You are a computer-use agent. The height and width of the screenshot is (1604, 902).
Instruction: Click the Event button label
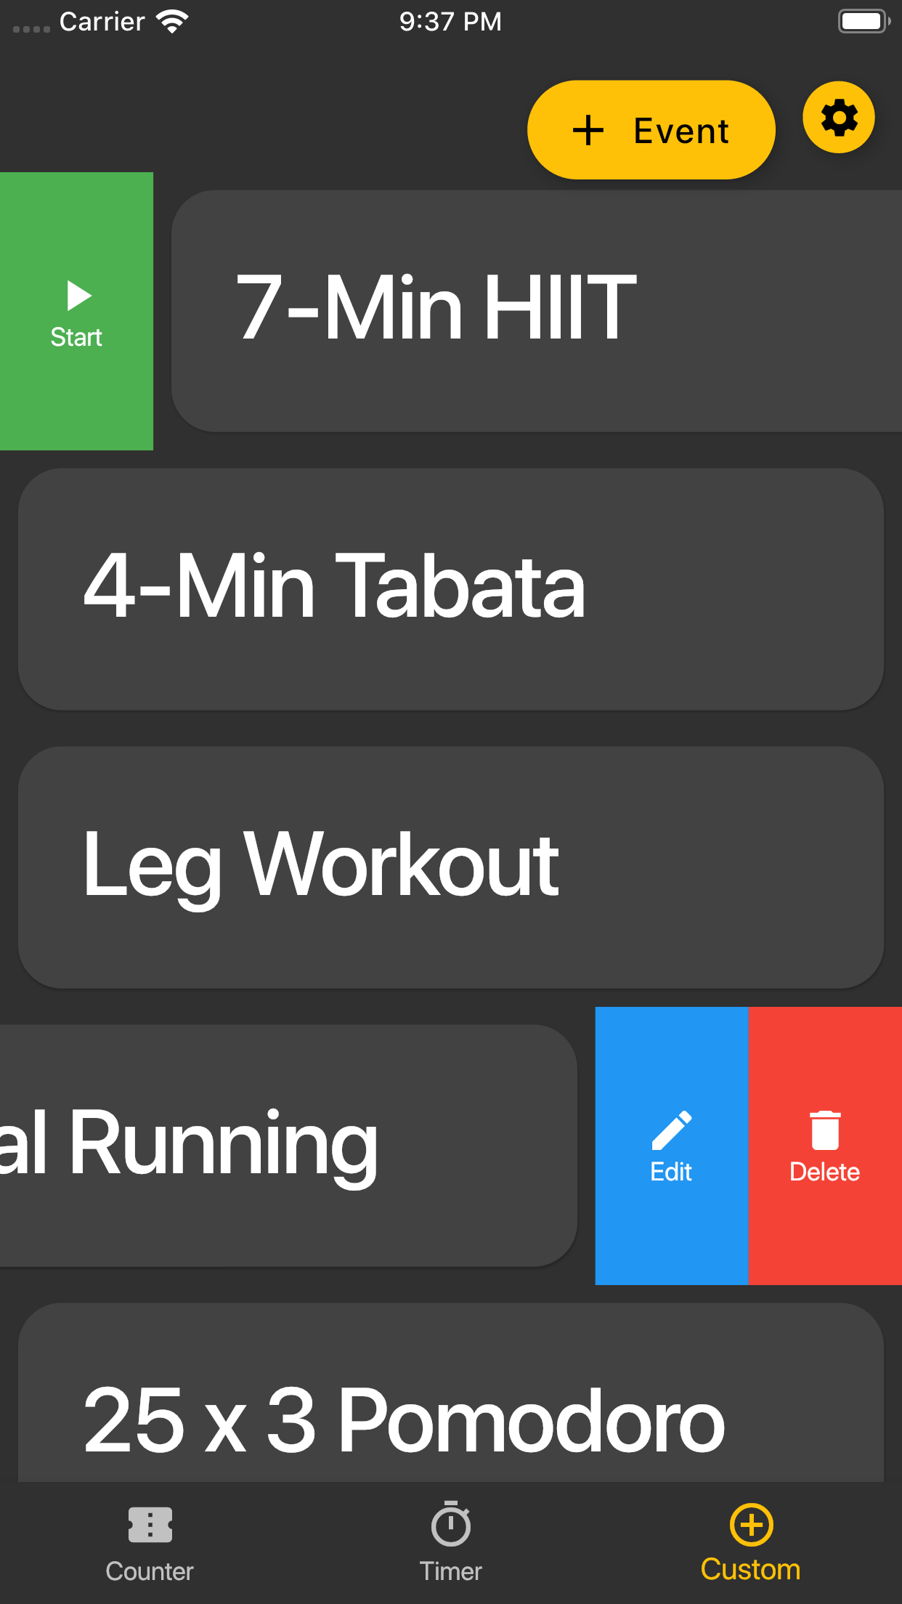680,131
